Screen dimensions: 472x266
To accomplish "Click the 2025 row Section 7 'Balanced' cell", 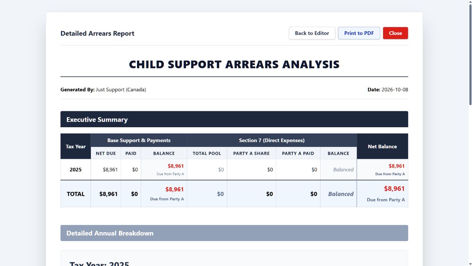I will 339,170.
